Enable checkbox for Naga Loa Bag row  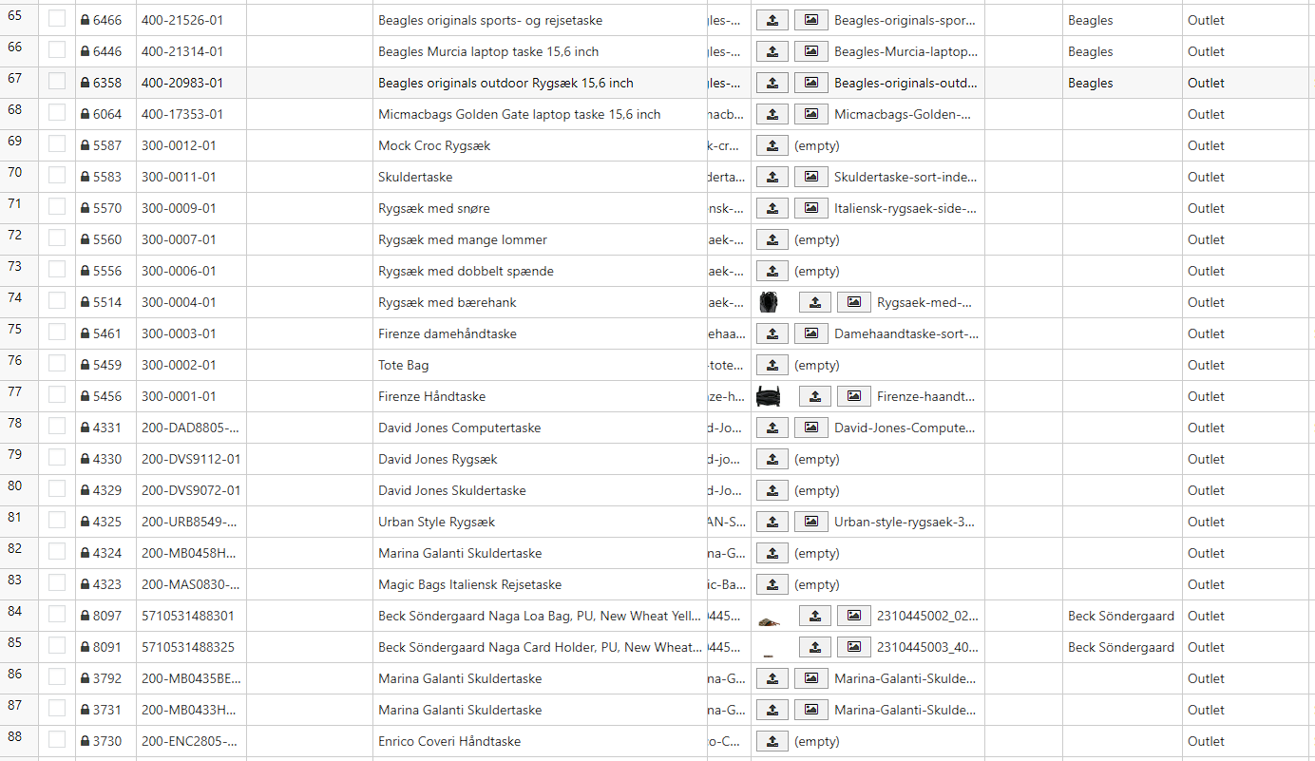point(57,615)
